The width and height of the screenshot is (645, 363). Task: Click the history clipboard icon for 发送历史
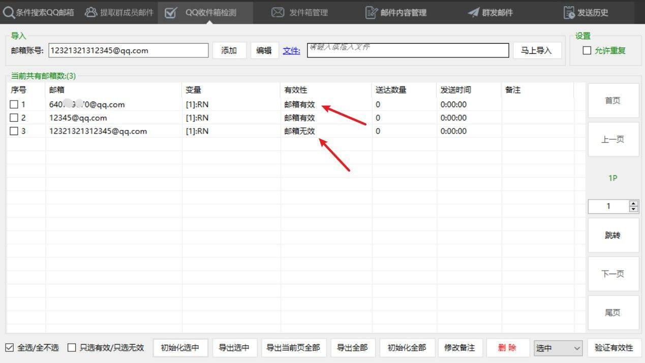point(569,13)
